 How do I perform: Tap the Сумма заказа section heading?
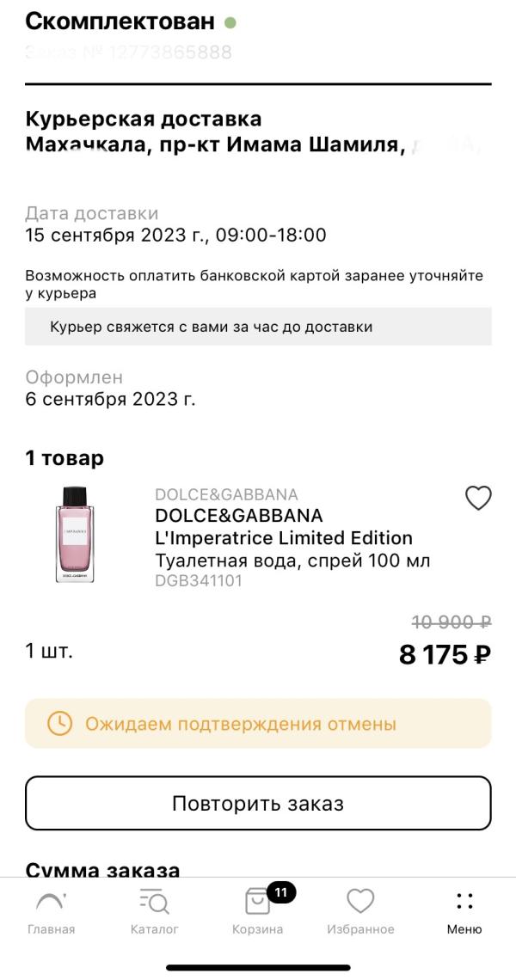pos(102,869)
